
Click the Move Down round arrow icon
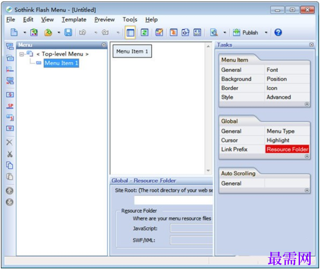(x=10, y=202)
